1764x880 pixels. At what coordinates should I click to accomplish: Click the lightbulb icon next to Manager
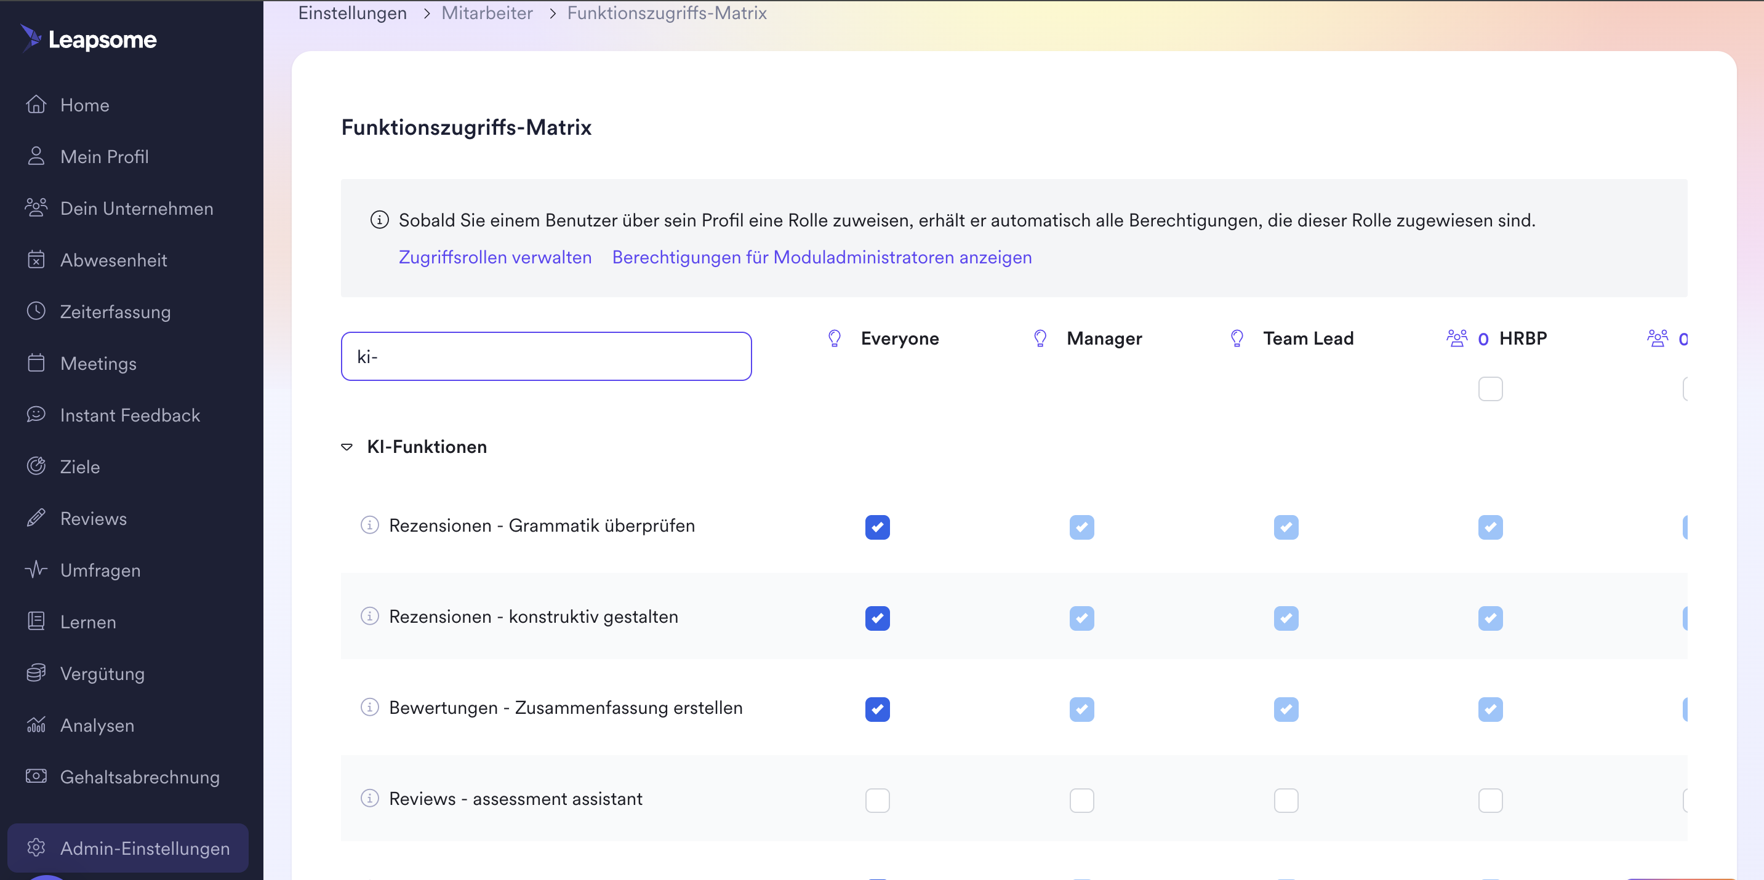coord(1040,338)
